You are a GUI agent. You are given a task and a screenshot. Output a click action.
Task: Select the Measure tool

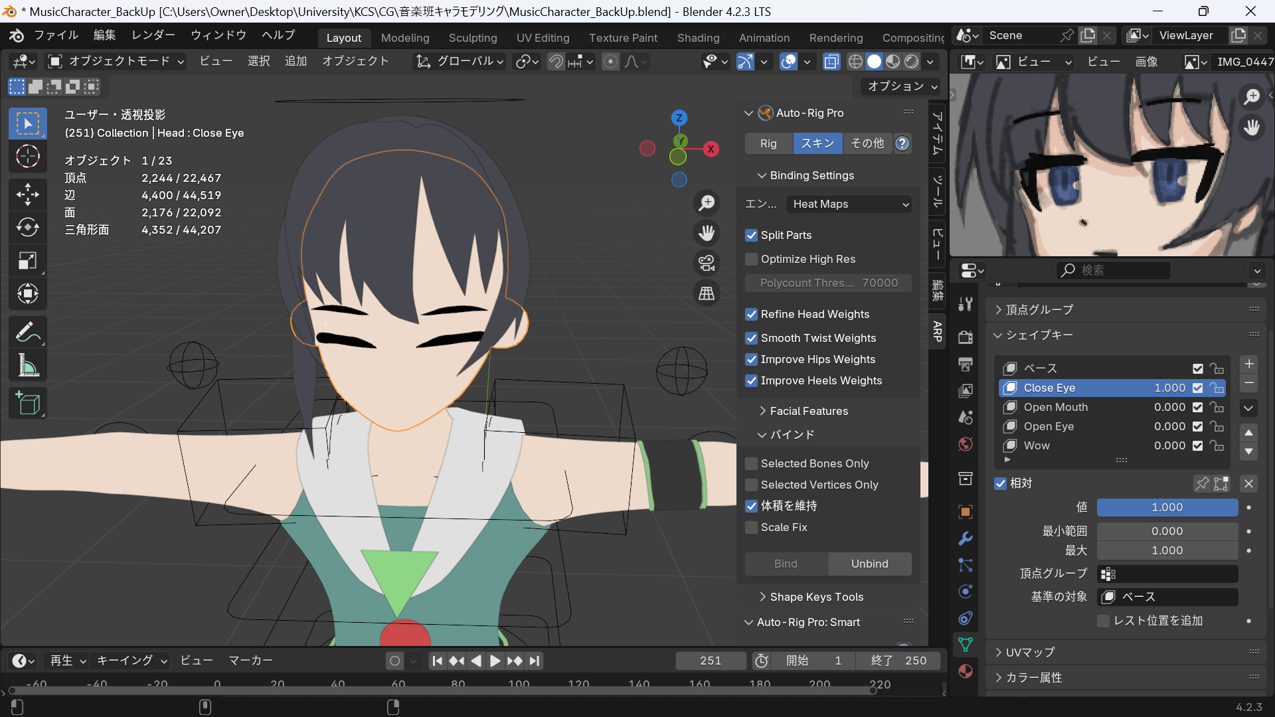[x=27, y=365]
